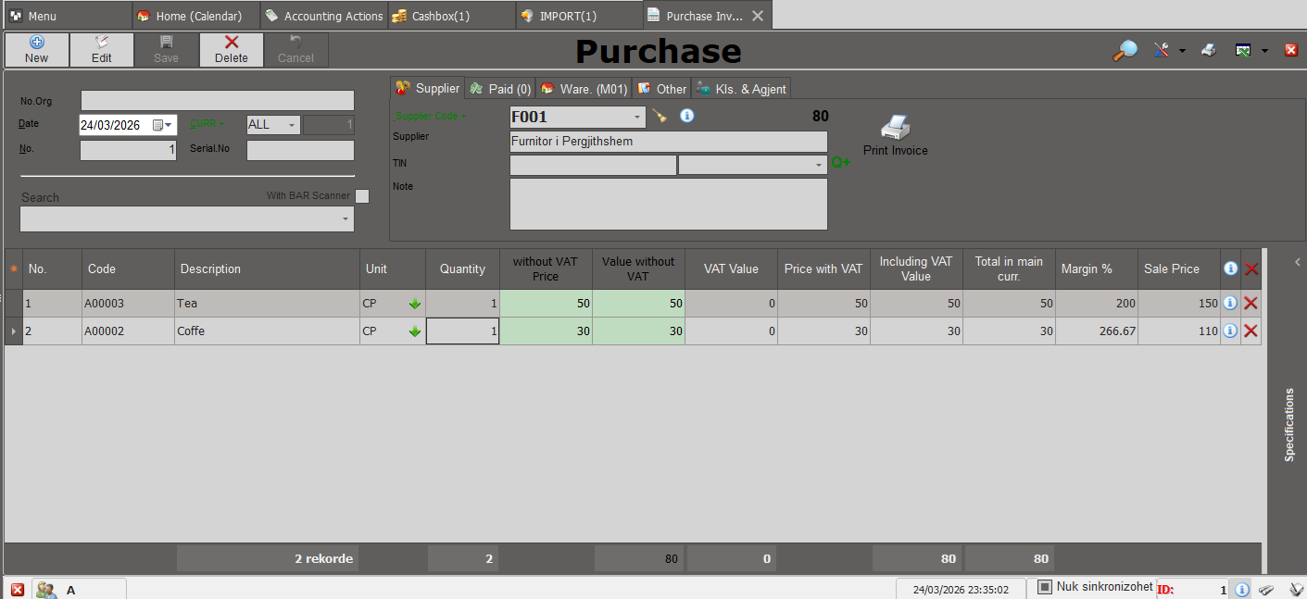Viewport: 1307px width, 599px height.
Task: Click the Note text field
Action: point(668,204)
